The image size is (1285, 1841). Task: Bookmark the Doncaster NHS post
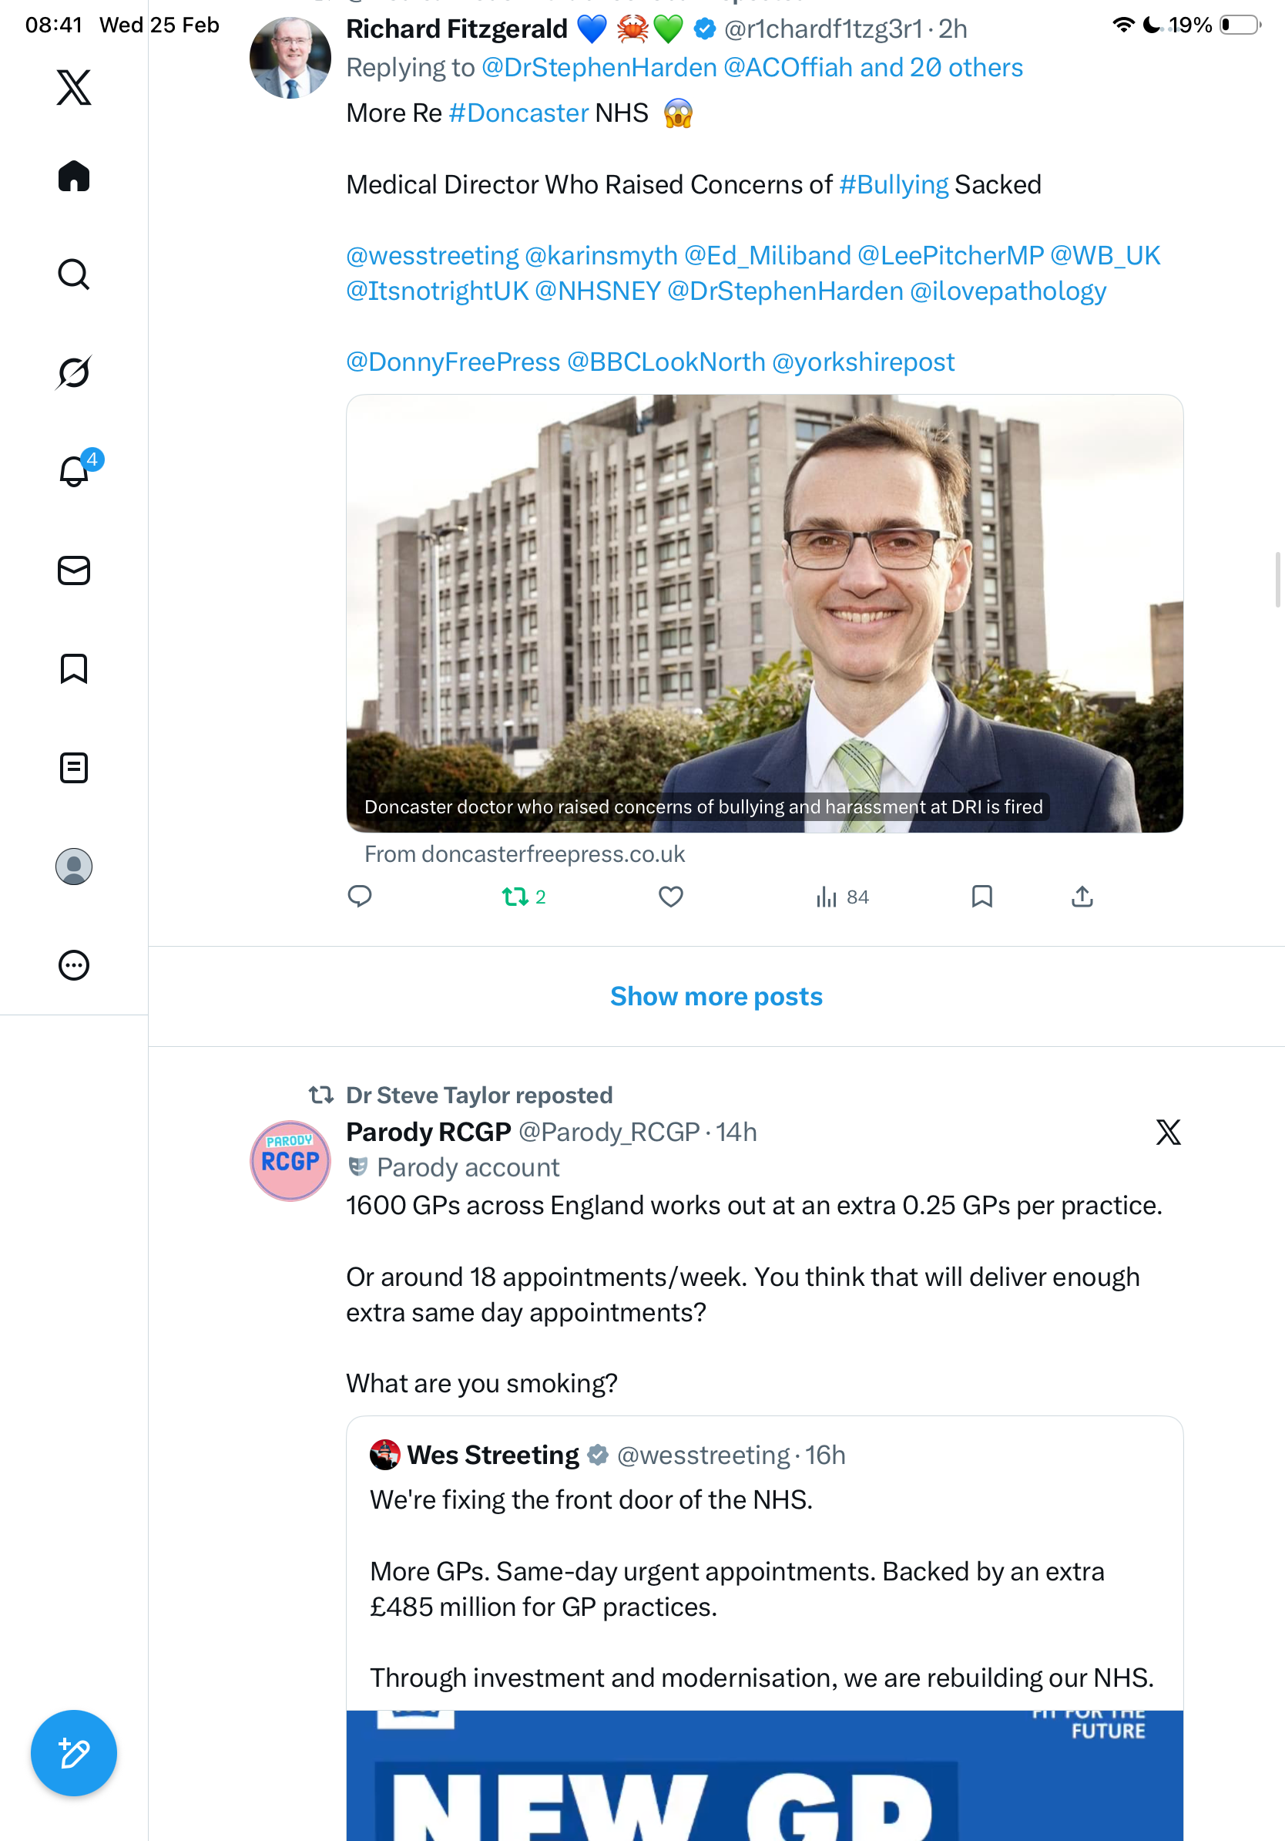[x=981, y=897]
